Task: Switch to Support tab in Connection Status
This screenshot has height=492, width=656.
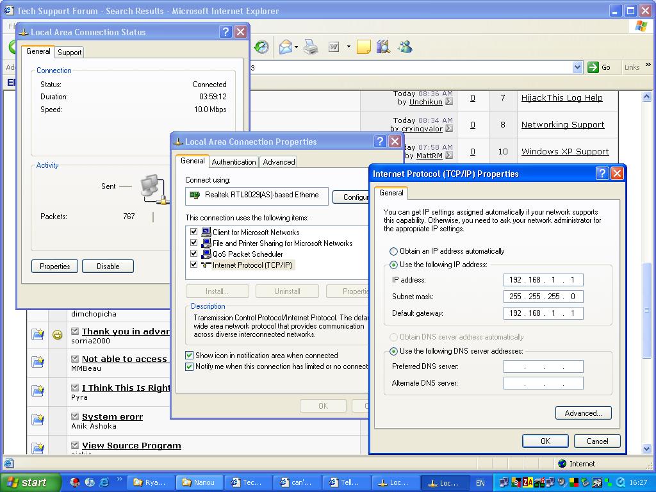Action: (69, 53)
